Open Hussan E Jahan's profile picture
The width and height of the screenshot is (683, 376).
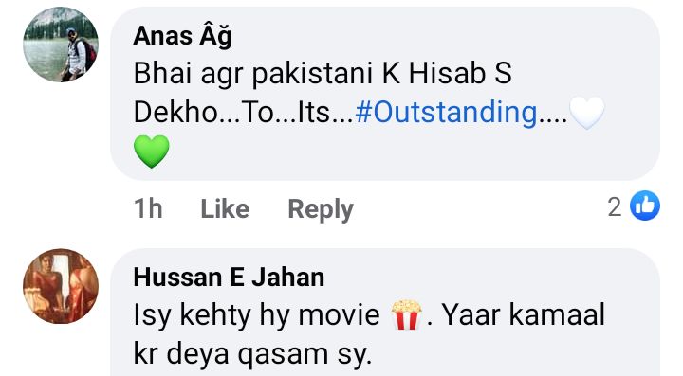click(61, 286)
